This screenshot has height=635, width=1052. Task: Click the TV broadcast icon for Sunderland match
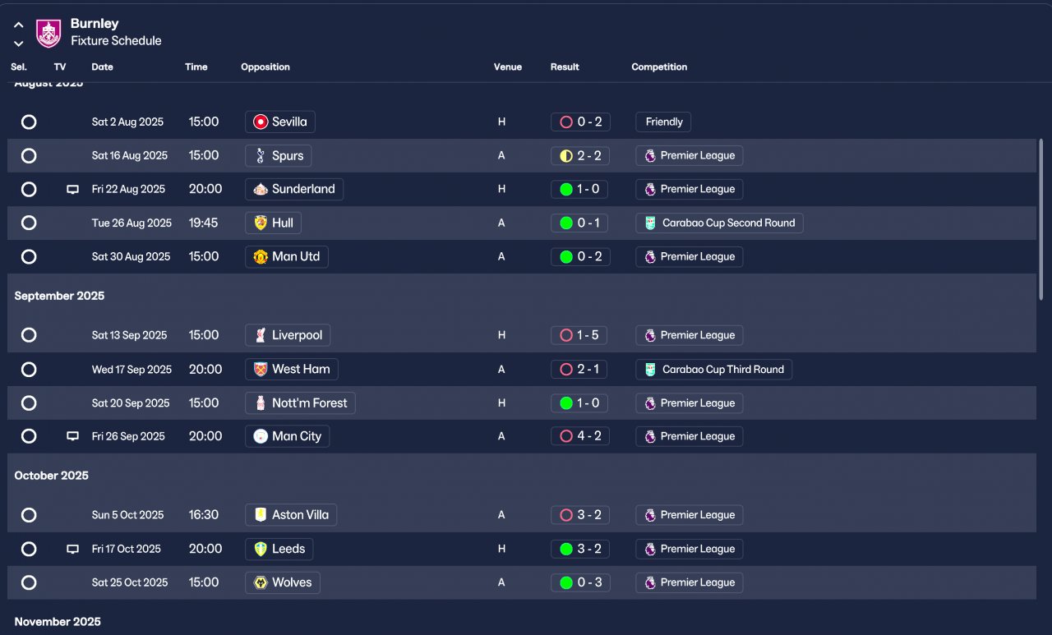point(72,190)
